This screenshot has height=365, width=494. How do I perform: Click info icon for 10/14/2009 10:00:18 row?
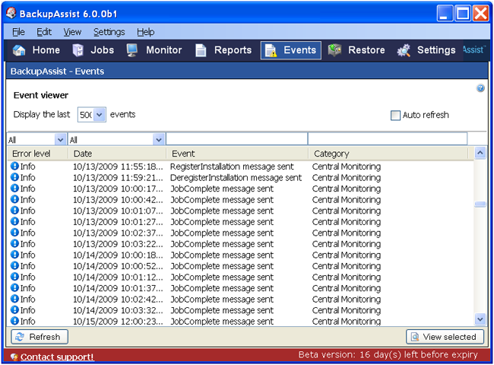[14, 255]
